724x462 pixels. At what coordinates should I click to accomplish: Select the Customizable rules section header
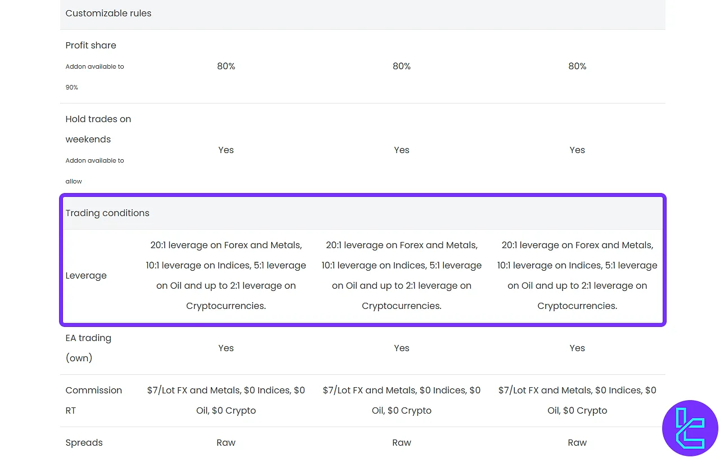pyautogui.click(x=109, y=14)
